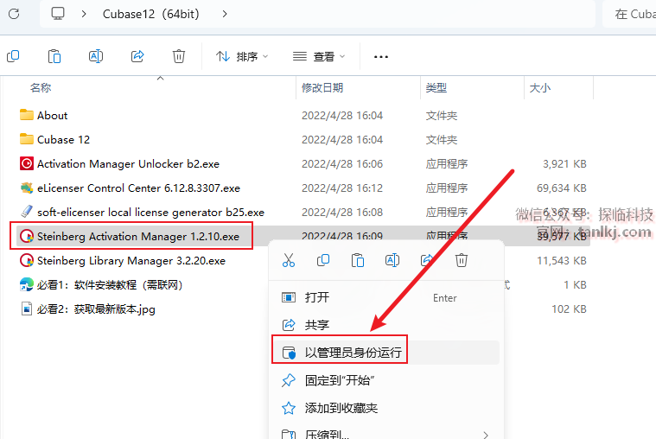This screenshot has height=439, width=656.
Task: Click the context menu copy icon
Action: [x=323, y=260]
